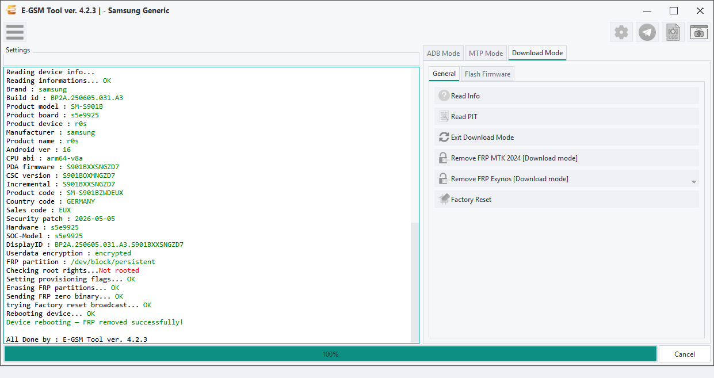Click the E-GSM Tool logo in the title bar

pyautogui.click(x=11, y=10)
